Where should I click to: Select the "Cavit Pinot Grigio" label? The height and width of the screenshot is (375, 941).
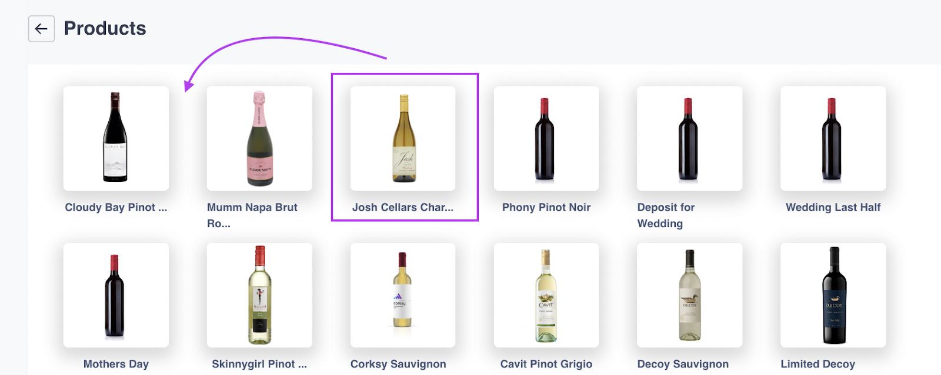(546, 364)
